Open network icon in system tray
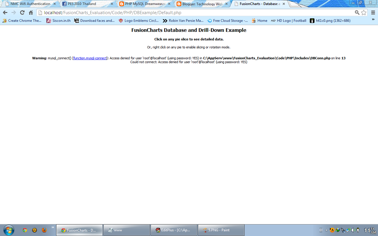 348,230
